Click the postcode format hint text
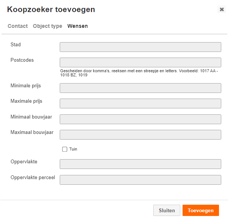Viewport: 228px width, 222px height. click(x=139, y=73)
